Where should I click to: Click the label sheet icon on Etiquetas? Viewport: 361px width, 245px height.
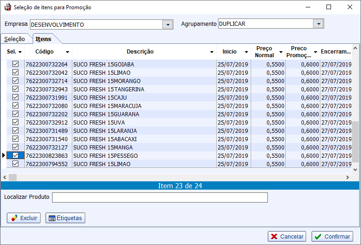(52, 218)
